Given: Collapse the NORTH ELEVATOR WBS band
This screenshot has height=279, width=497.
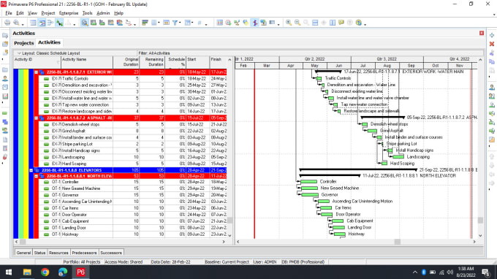Looking at the screenshot, I should click(x=36, y=176).
